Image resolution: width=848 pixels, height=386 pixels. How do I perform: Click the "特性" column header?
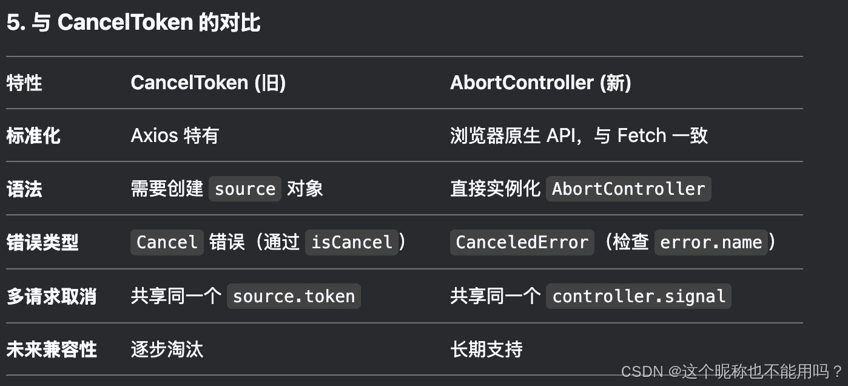24,83
